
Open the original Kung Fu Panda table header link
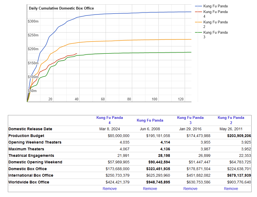150,120
